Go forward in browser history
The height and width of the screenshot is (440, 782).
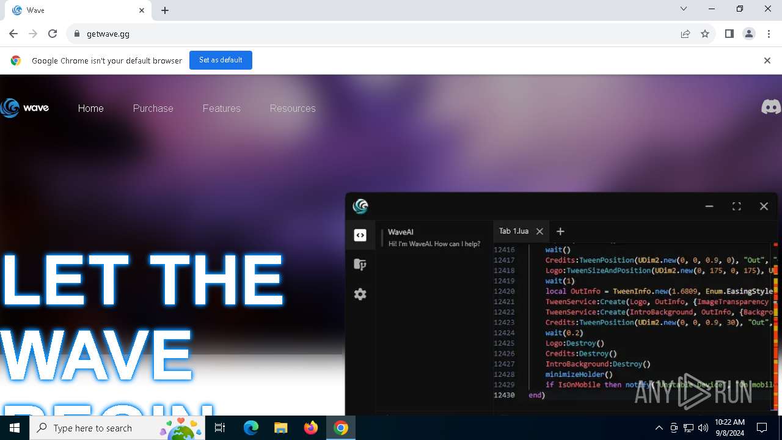[33, 34]
